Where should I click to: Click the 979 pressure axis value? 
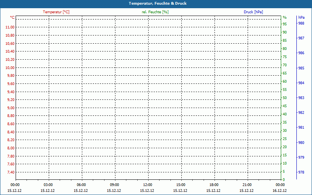point(301,158)
